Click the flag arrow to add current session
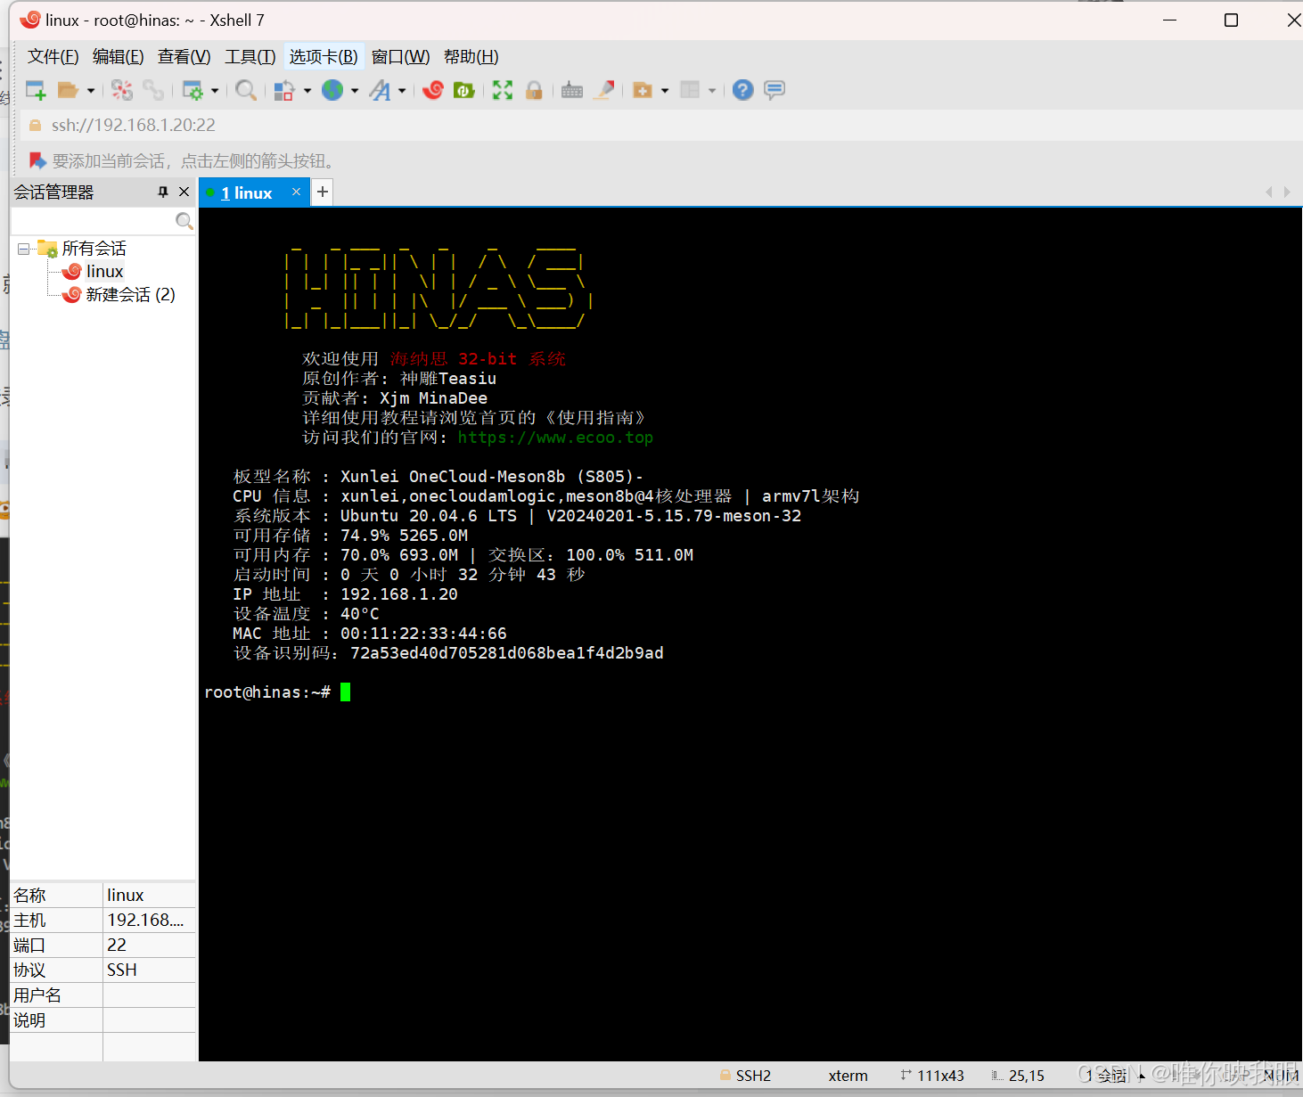The width and height of the screenshot is (1303, 1097). tap(37, 161)
